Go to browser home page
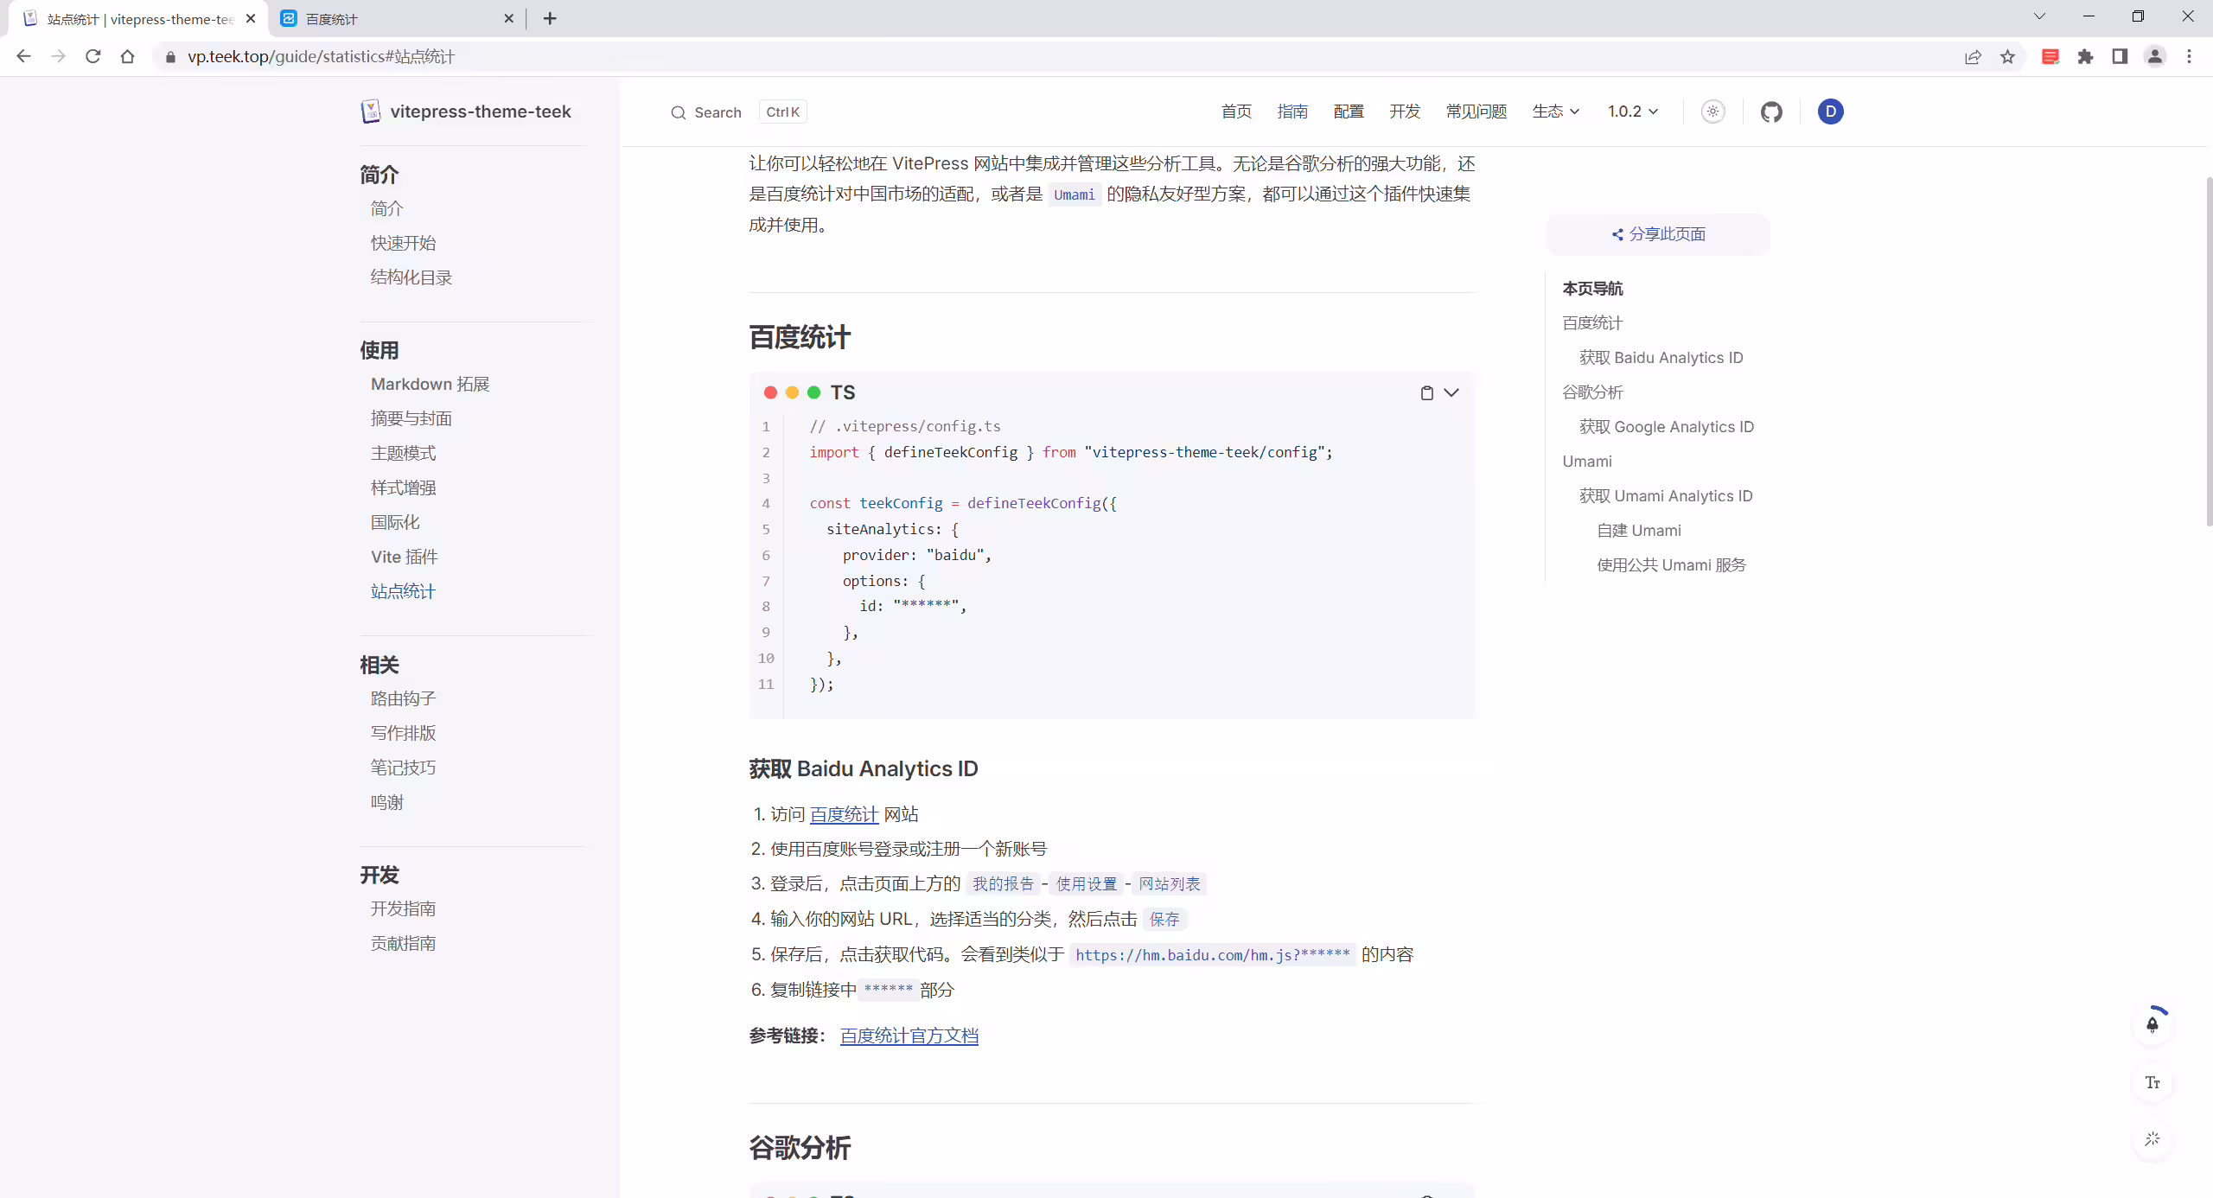Image resolution: width=2213 pixels, height=1198 pixels. tap(127, 56)
